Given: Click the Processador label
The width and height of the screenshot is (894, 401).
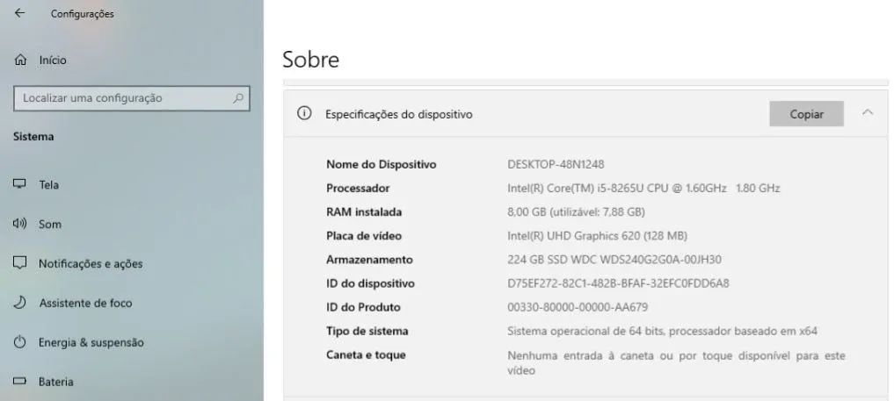Looking at the screenshot, I should pos(358,189).
